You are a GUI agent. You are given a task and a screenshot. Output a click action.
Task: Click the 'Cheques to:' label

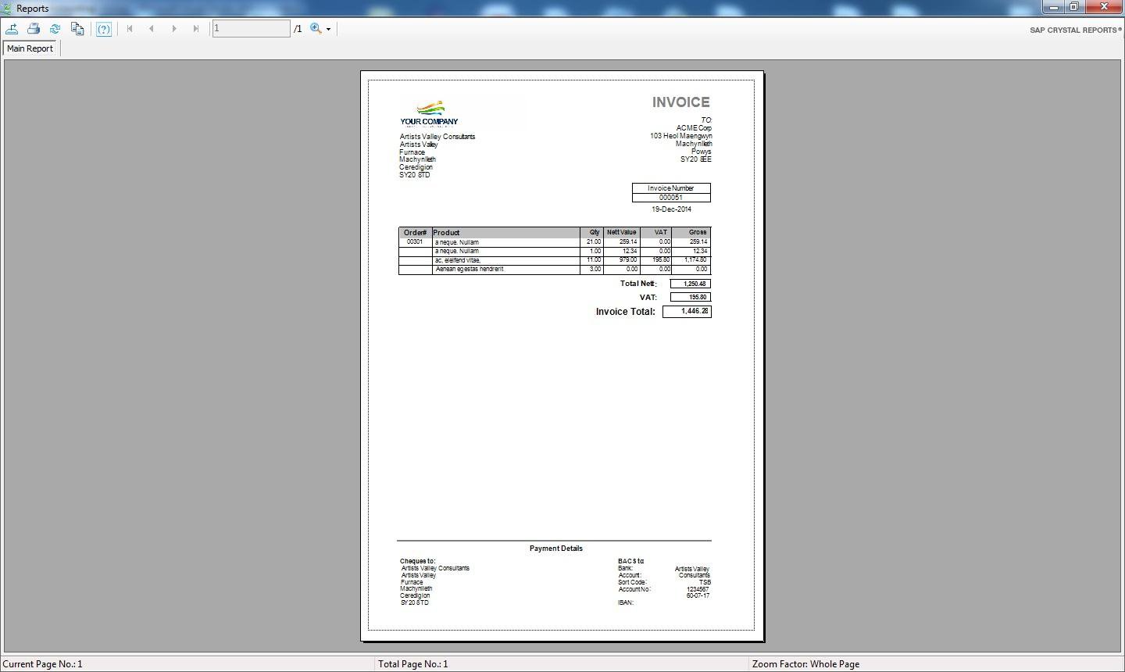(x=418, y=561)
